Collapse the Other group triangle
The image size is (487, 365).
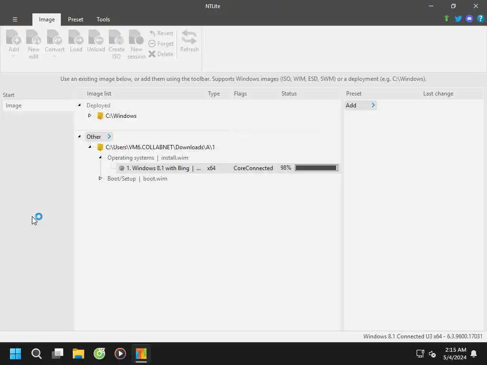(x=79, y=136)
